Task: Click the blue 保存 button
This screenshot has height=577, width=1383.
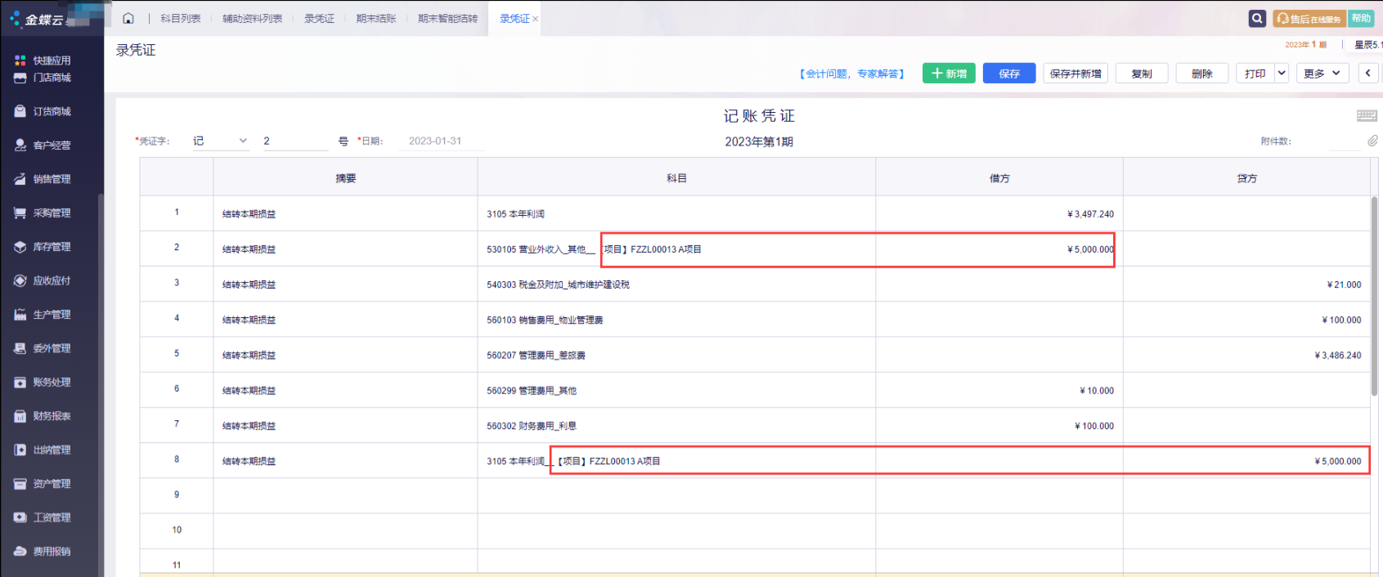Action: [1009, 74]
